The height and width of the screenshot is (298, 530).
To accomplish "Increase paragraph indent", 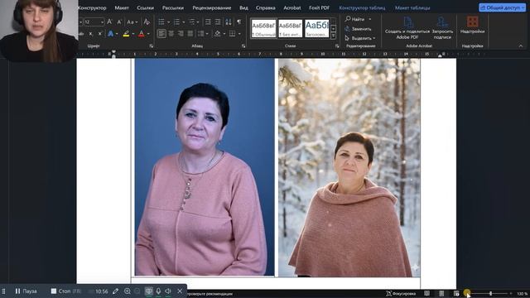I will point(218,22).
